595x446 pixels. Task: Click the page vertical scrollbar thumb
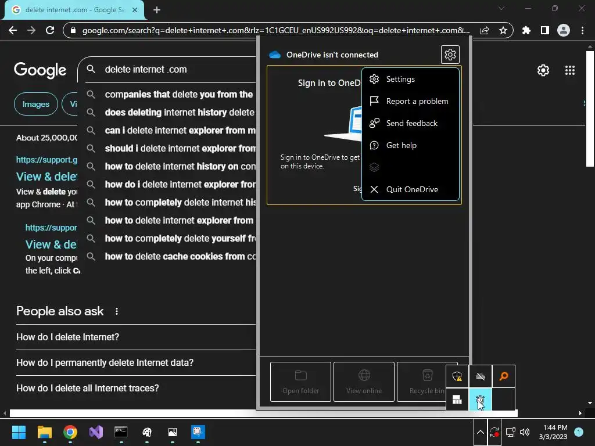tap(589, 109)
